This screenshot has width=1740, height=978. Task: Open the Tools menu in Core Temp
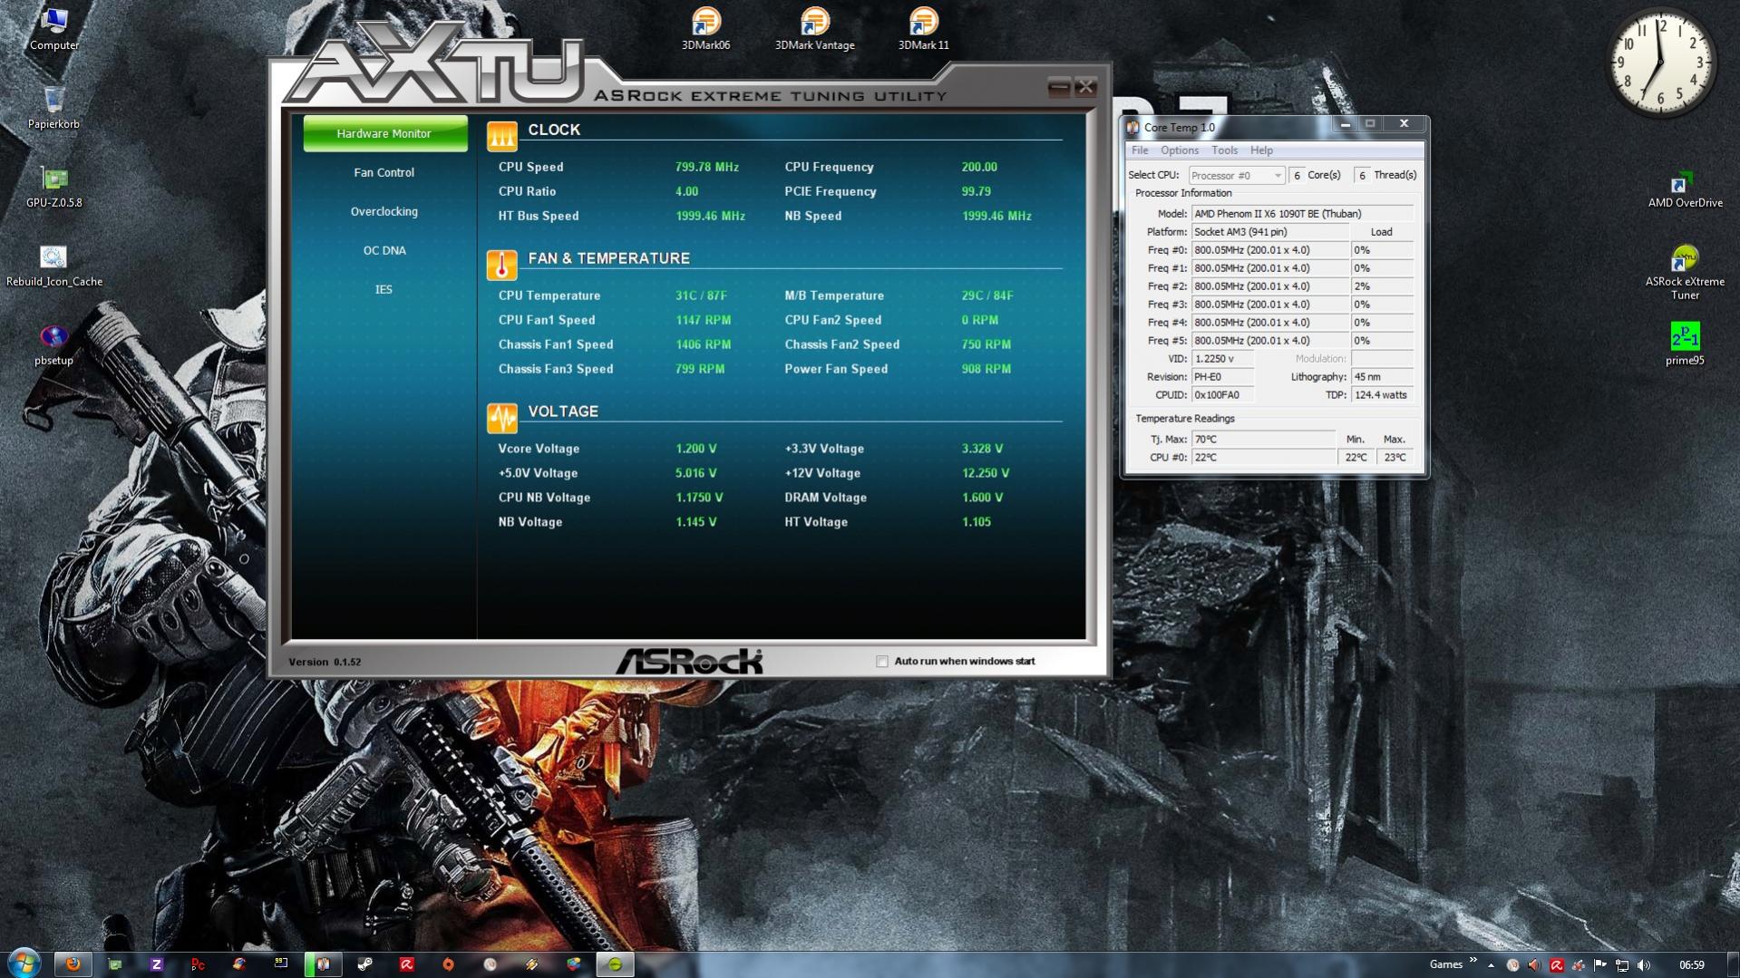[x=1224, y=150]
